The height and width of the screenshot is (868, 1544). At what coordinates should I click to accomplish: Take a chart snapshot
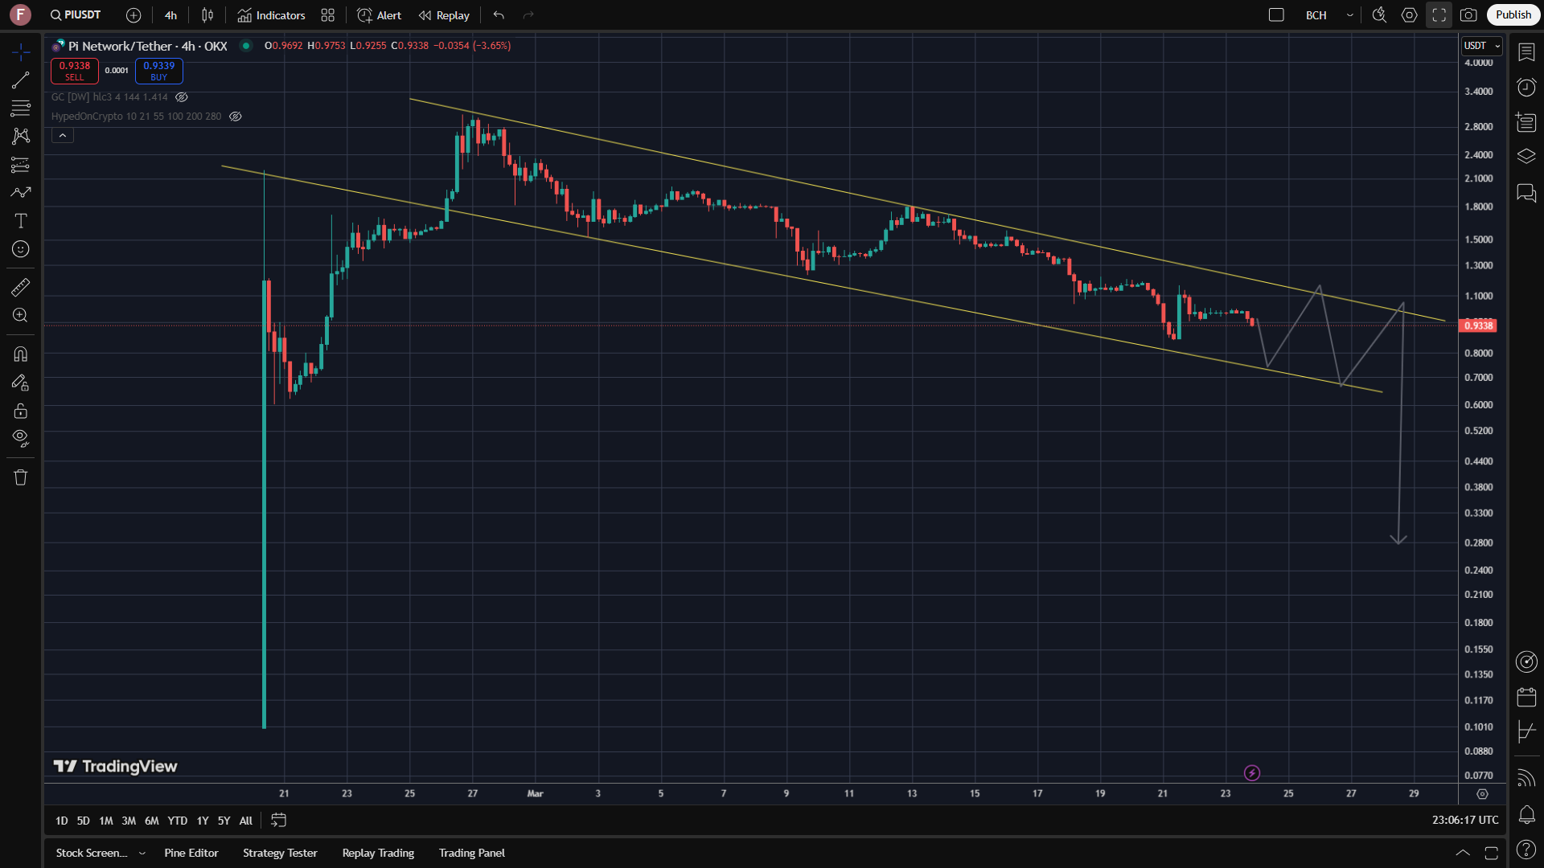[x=1468, y=15]
